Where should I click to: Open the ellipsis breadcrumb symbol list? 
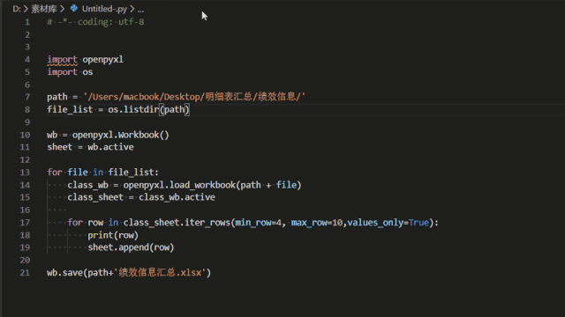(140, 9)
